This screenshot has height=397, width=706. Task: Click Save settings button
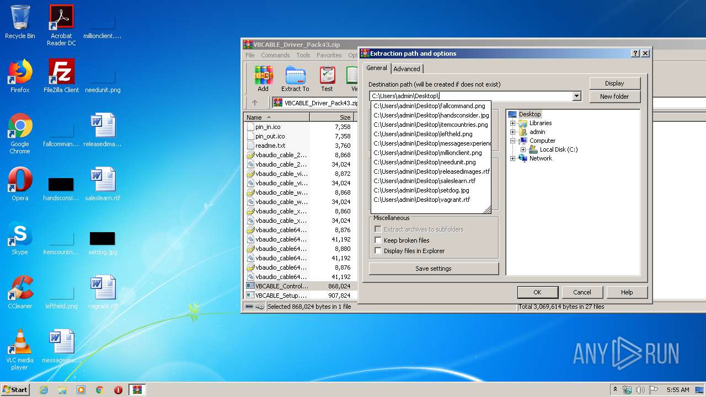point(434,269)
